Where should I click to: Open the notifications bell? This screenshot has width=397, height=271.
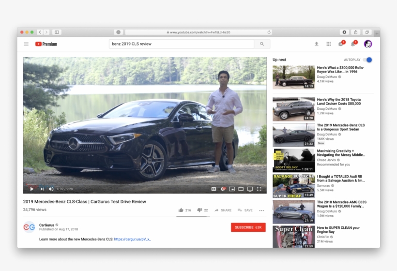tap(353, 44)
